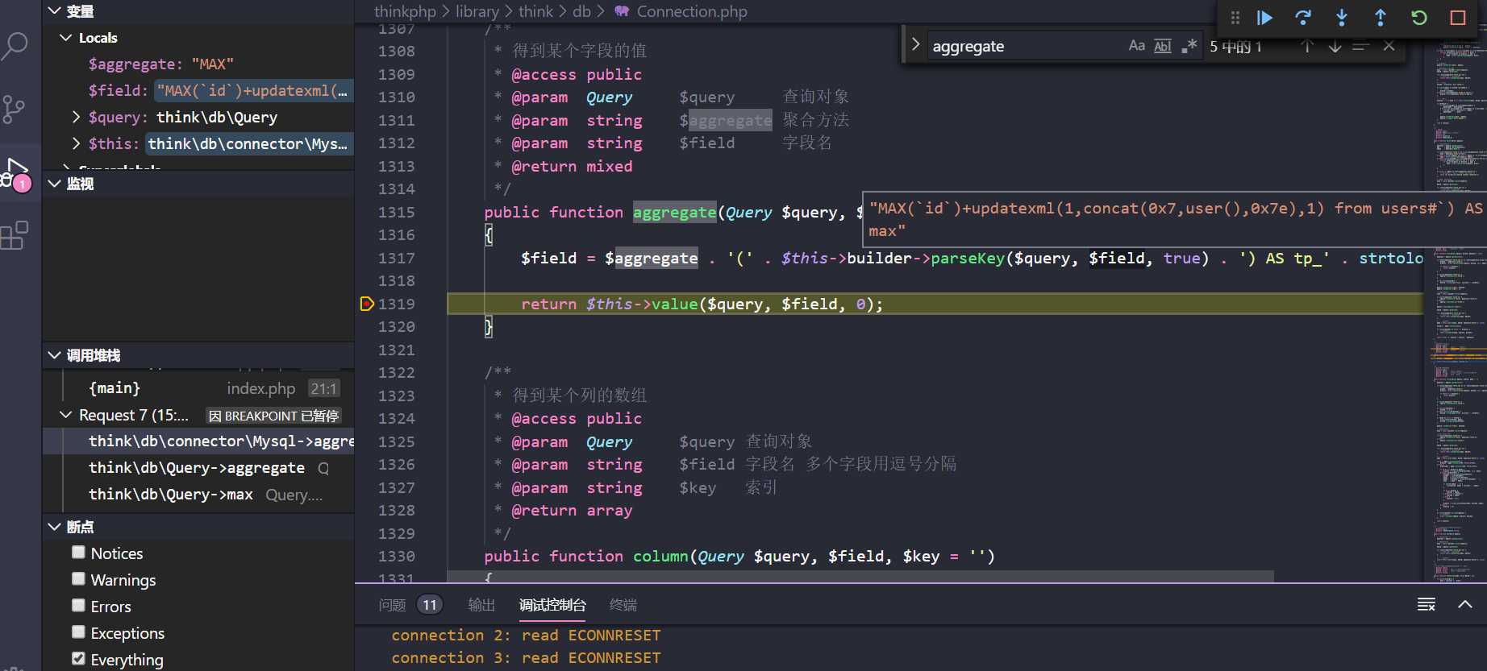Screen dimensions: 1487x671
Task: Collapse the 变量 variables section
Action: [55, 11]
